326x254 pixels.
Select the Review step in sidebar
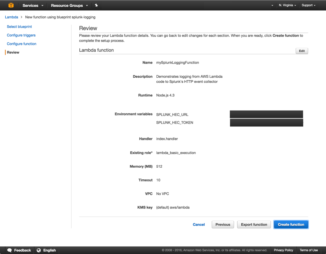coord(13,53)
